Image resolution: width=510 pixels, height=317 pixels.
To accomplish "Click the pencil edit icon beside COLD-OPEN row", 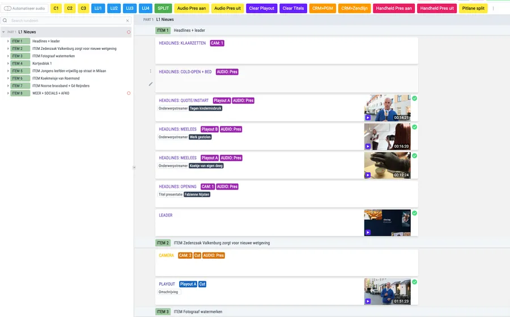I will pyautogui.click(x=151, y=84).
